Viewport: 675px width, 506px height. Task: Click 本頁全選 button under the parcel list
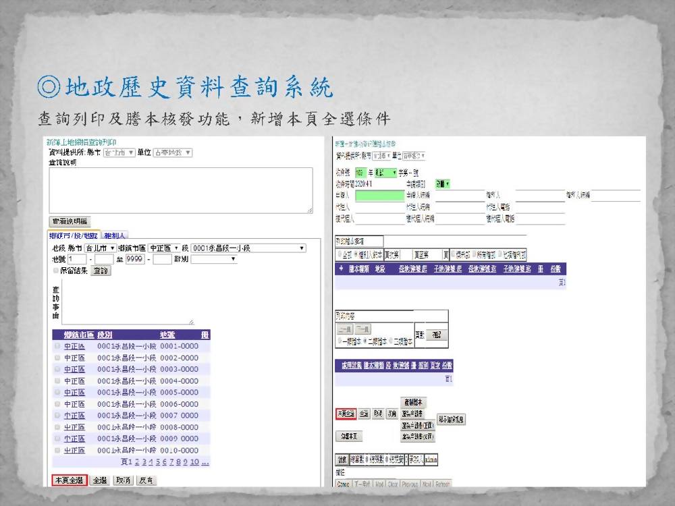click(70, 480)
